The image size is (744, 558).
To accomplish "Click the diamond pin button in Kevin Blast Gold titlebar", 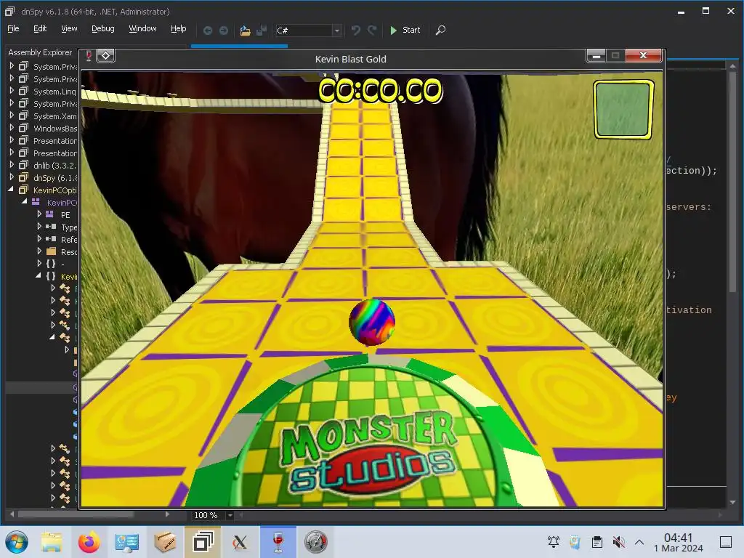I will (106, 56).
